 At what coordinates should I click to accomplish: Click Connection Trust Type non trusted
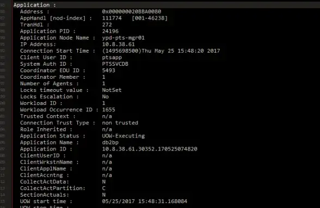click(120, 123)
